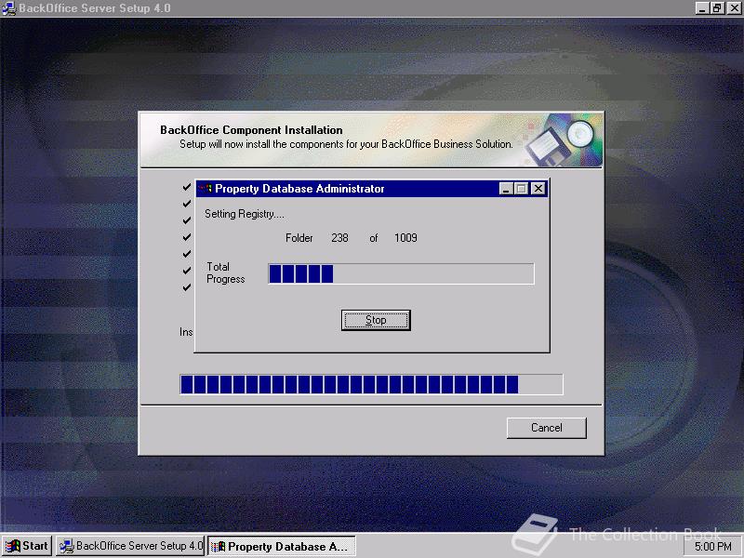This screenshot has height=558, width=744.
Task: Close the Property Database Administrator window
Action: click(538, 189)
